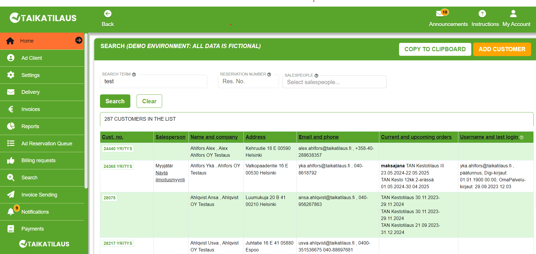This screenshot has height=254, width=536.
Task: Click Copy to Clipboard button
Action: pyautogui.click(x=435, y=49)
